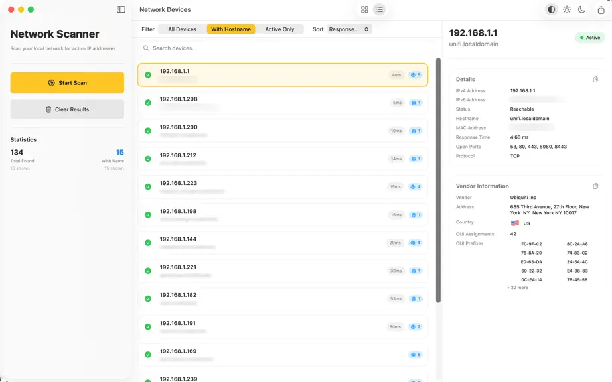This screenshot has height=382, width=612.
Task: Click OUI prefix 80-2A-A8
Action: 577,244
